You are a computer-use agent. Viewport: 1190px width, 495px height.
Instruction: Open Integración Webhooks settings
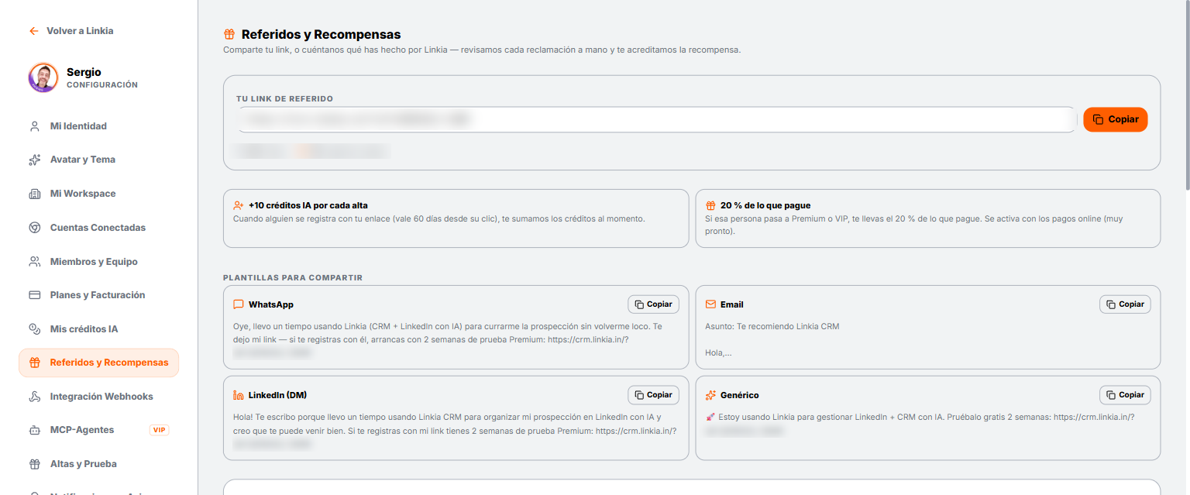point(99,397)
